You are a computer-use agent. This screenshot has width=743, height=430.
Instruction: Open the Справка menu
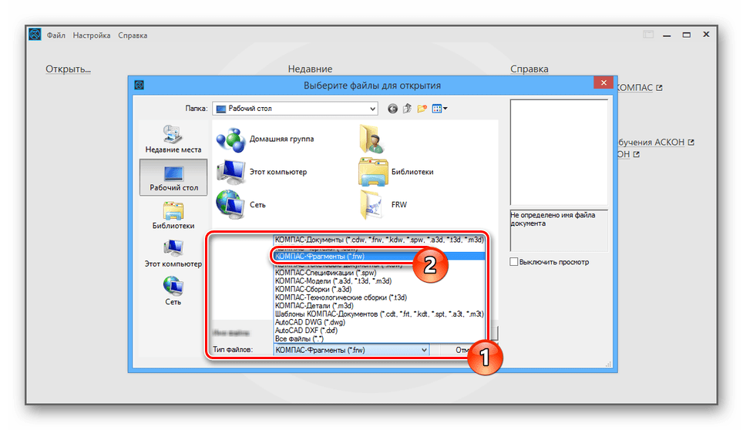133,35
